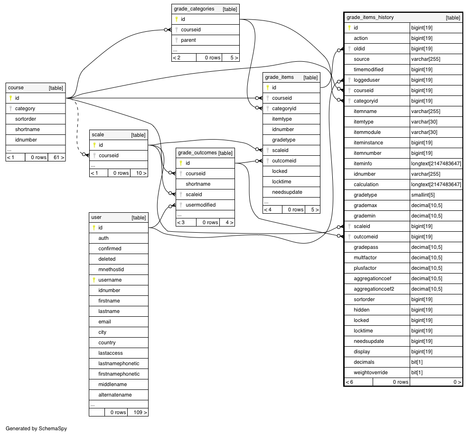The width and height of the screenshot is (469, 435).
Task: Open the grade_items_history table title
Action: [370, 18]
